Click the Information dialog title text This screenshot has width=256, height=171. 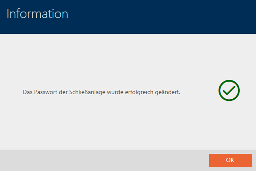pos(38,13)
